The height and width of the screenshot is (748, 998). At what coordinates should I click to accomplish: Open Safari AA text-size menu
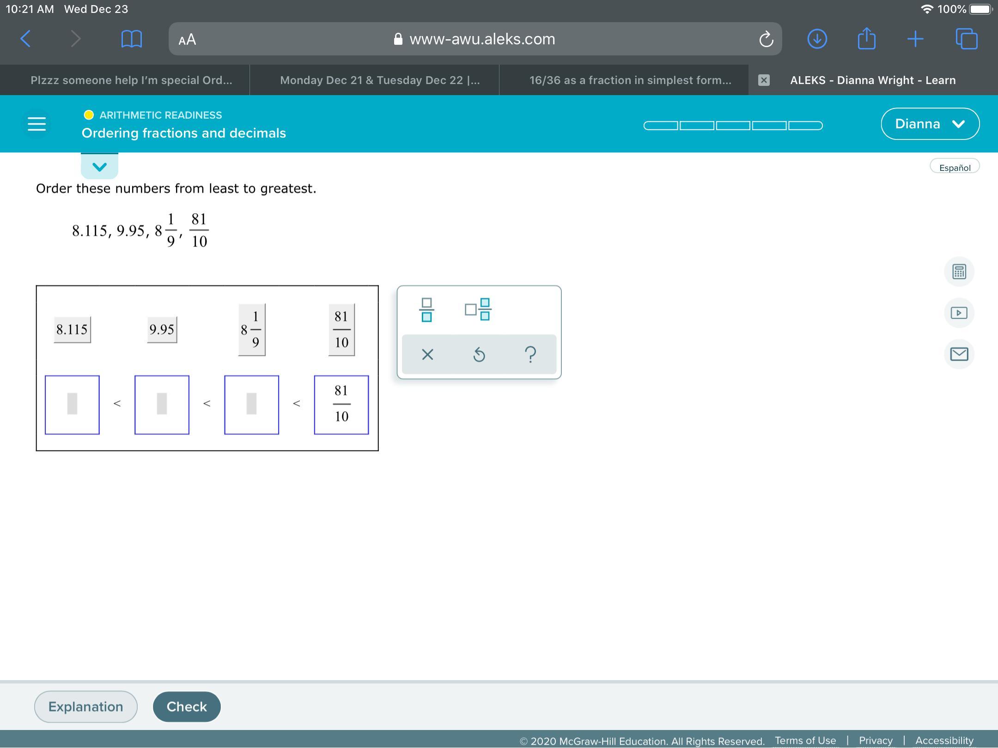tap(187, 40)
